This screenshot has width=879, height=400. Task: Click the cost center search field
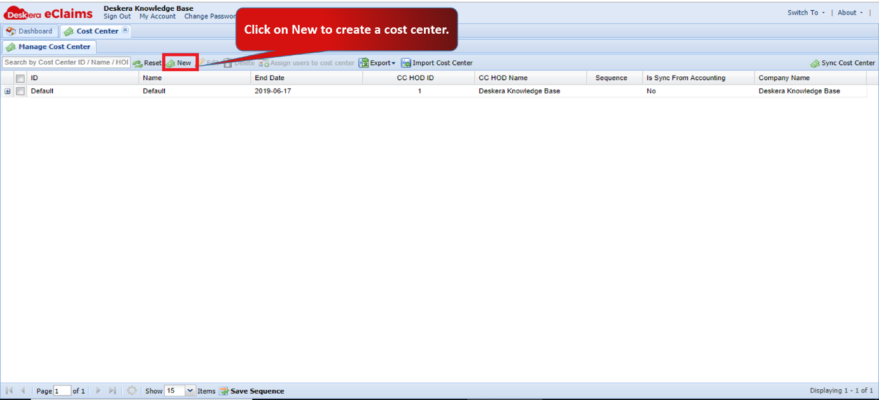coord(66,62)
